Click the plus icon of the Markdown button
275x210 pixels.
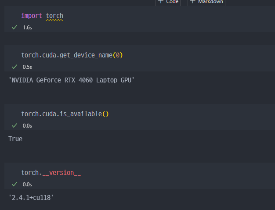coord(193,2)
